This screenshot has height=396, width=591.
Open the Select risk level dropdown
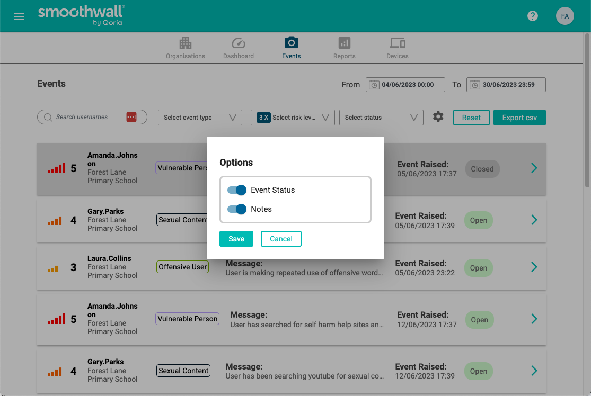point(293,118)
